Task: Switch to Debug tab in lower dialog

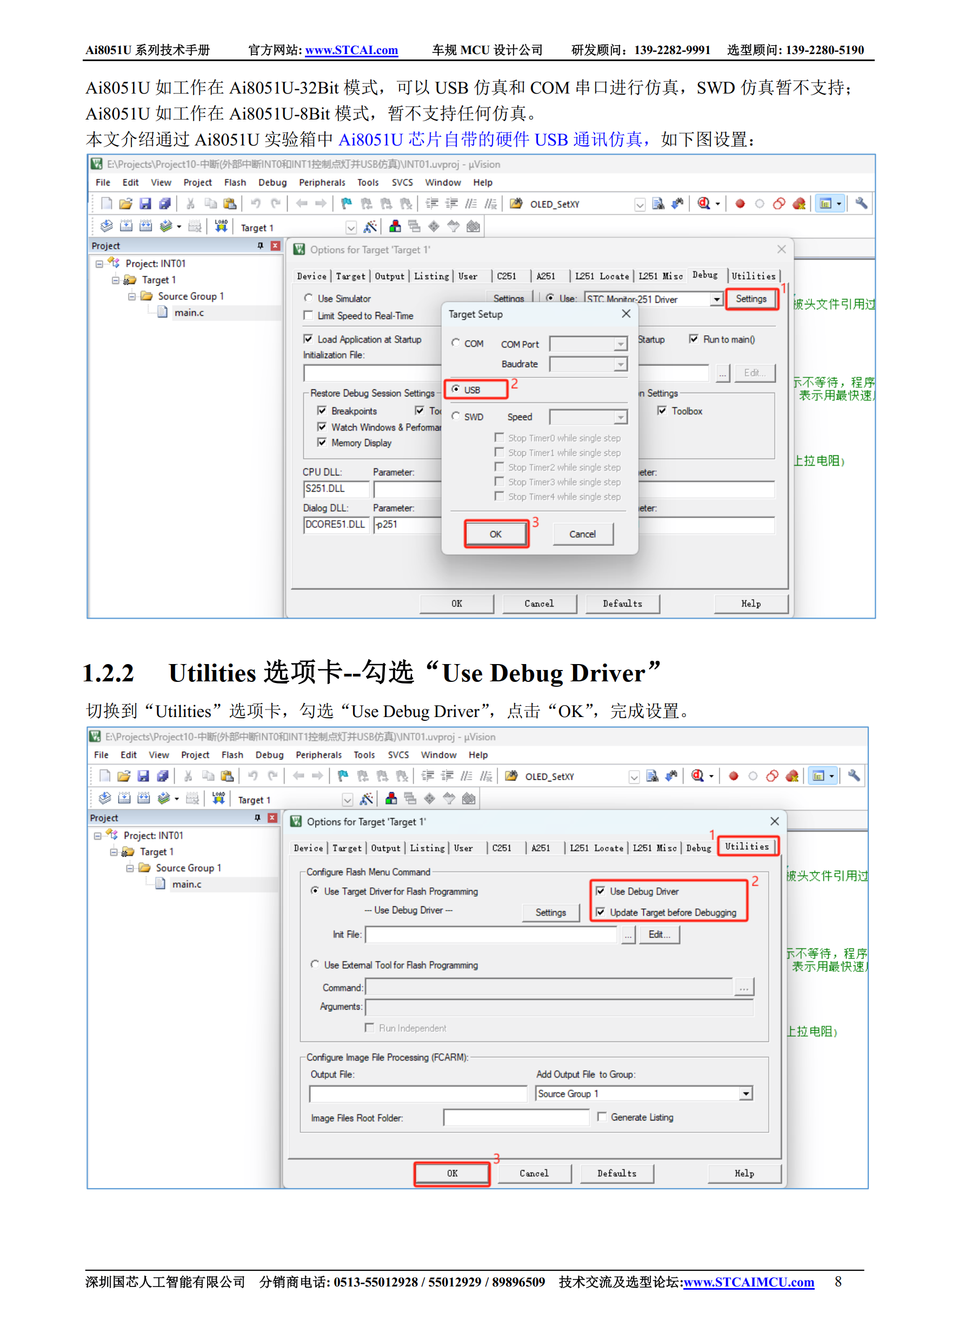Action: 698,848
